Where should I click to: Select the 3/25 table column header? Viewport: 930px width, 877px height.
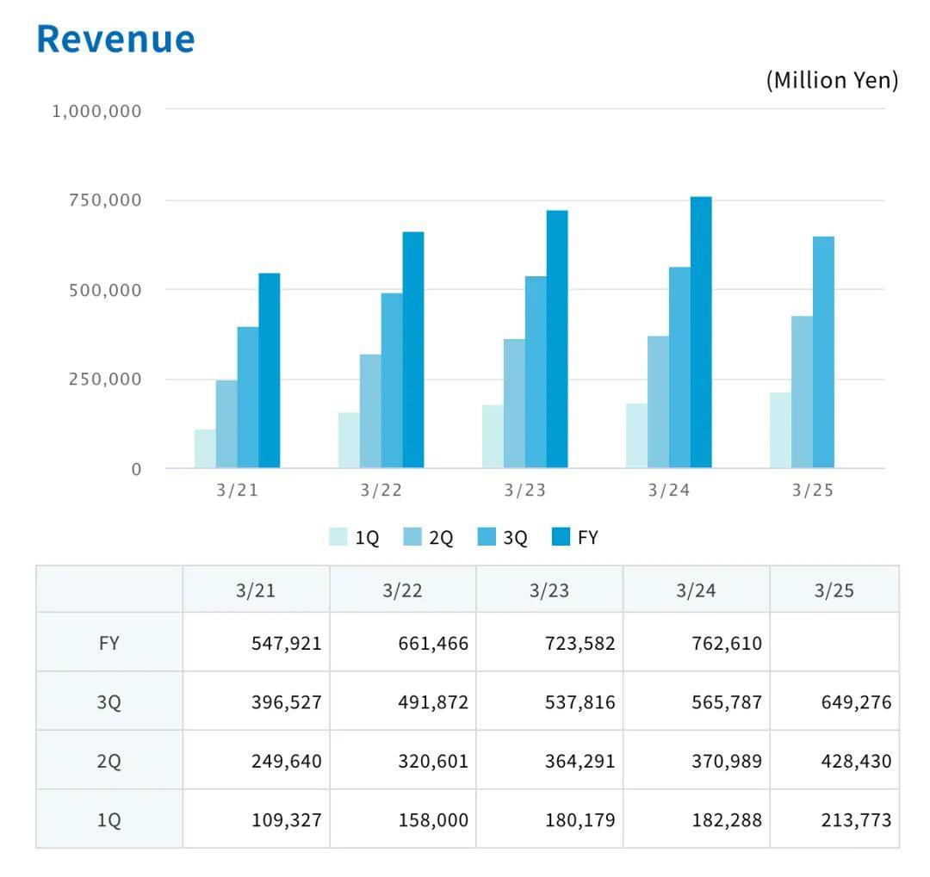834,590
